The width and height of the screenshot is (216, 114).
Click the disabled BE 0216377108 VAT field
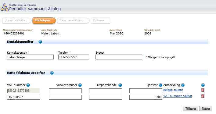[x=23, y=91]
